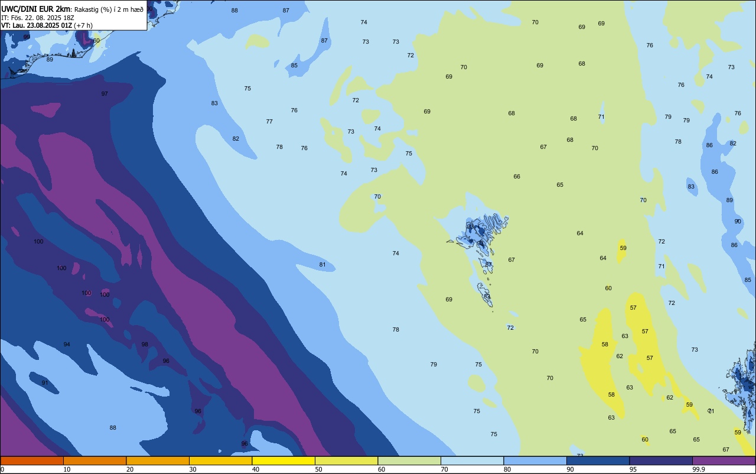Click the '30' legend scale label

(x=193, y=469)
